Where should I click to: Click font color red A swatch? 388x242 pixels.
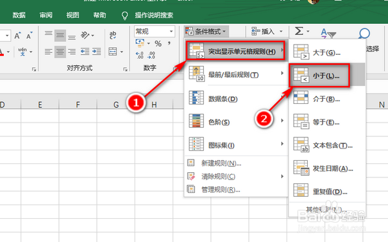2,52
